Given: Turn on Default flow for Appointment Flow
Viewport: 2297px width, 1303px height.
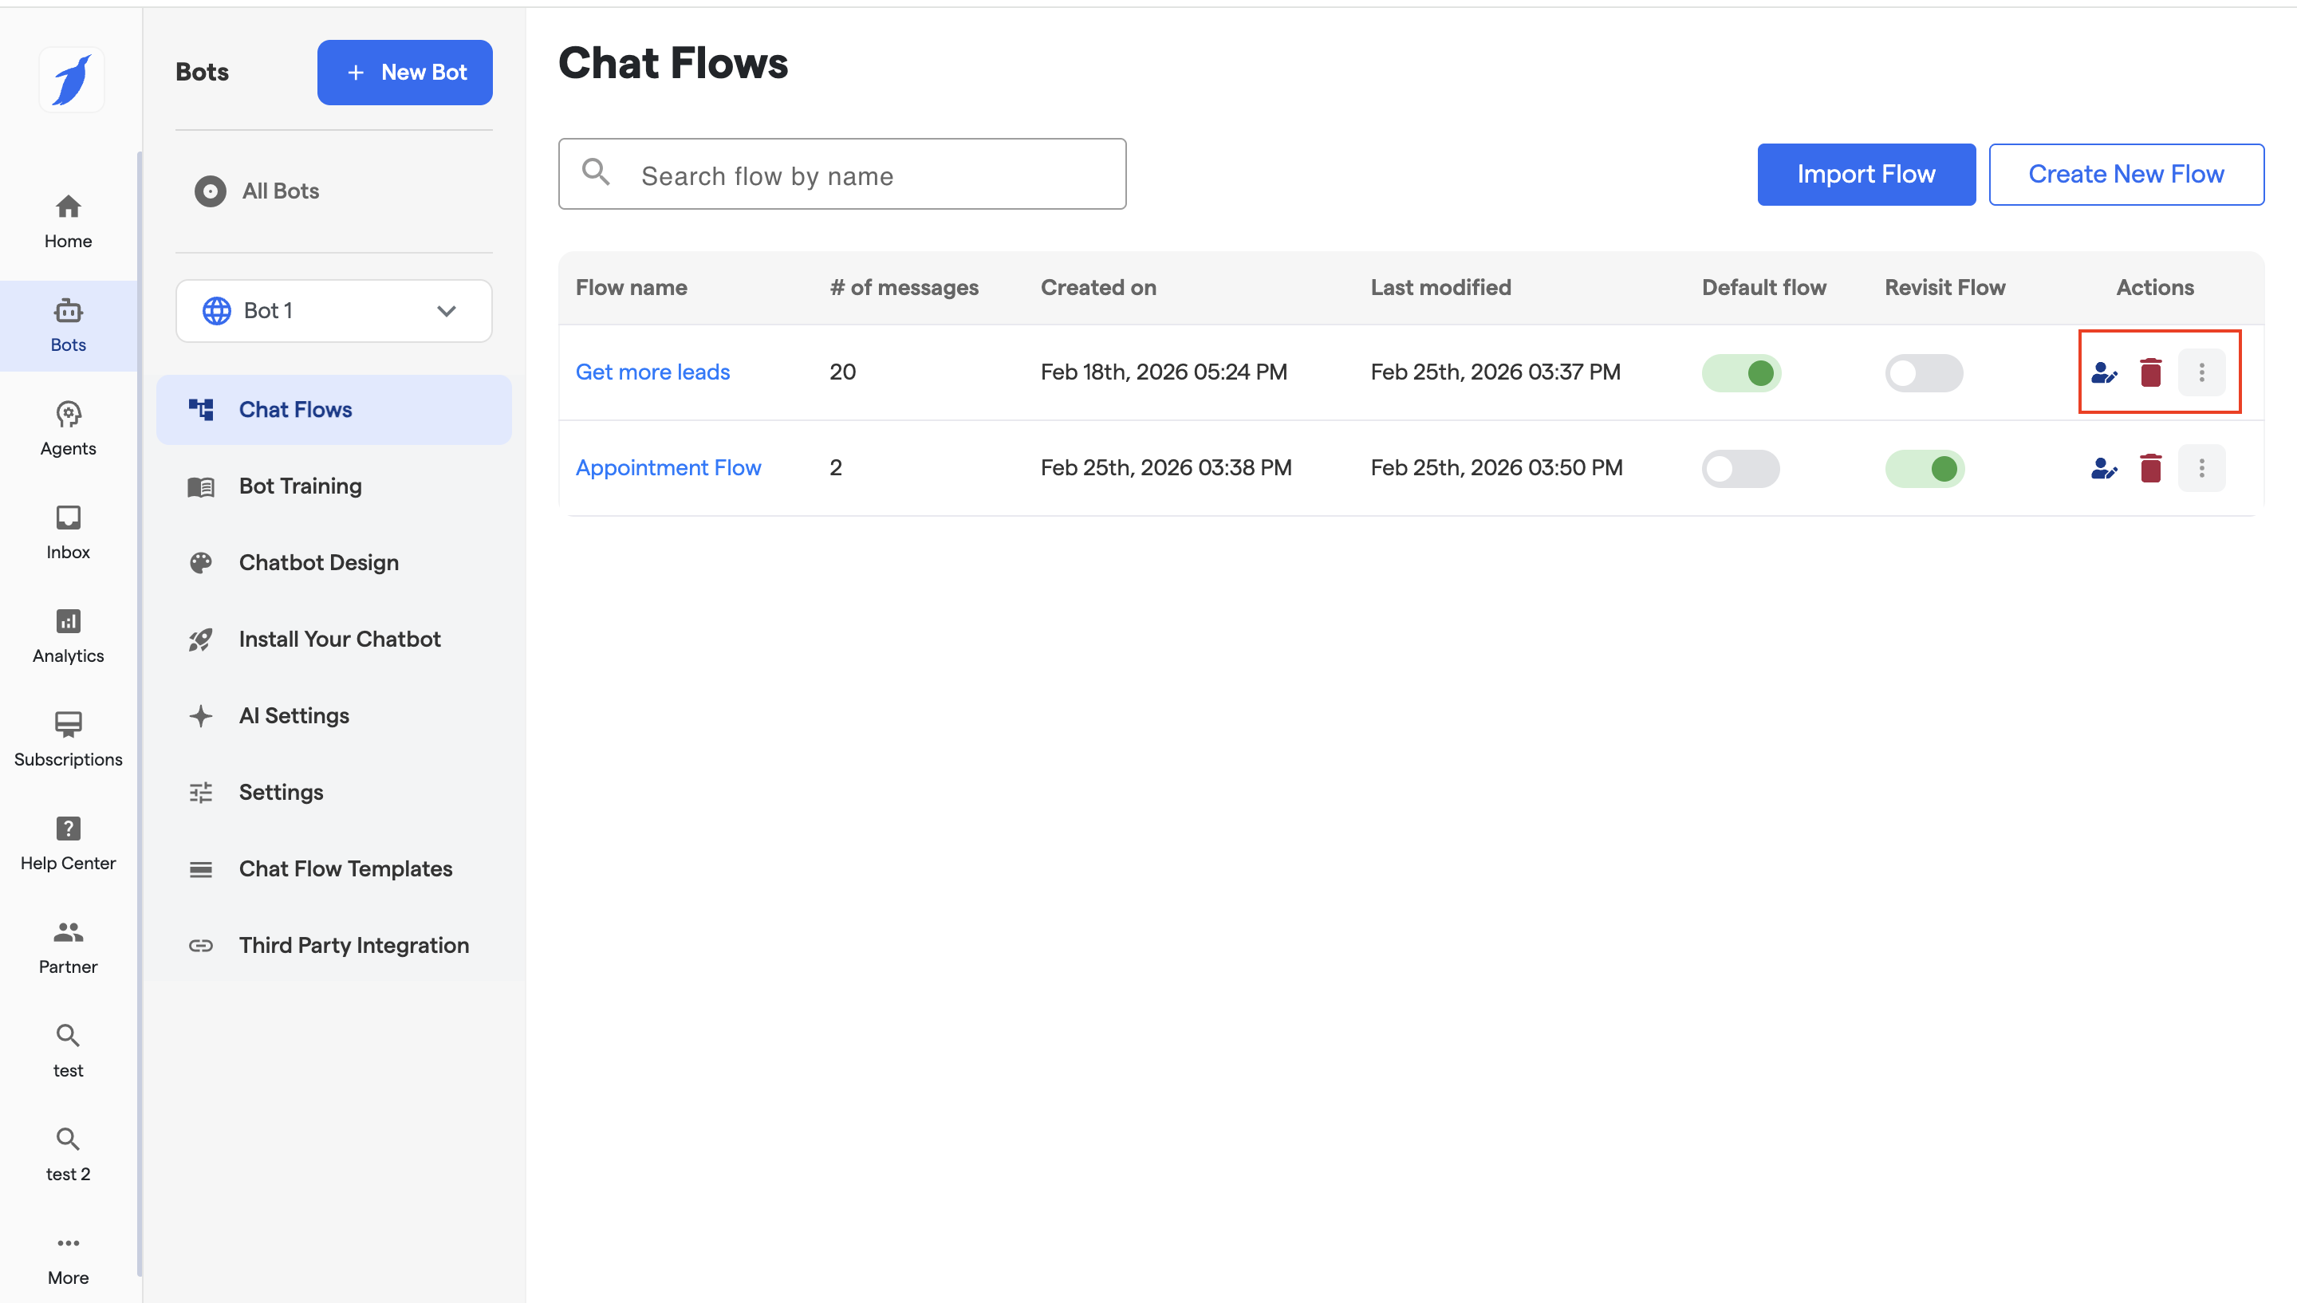Looking at the screenshot, I should [x=1740, y=468].
